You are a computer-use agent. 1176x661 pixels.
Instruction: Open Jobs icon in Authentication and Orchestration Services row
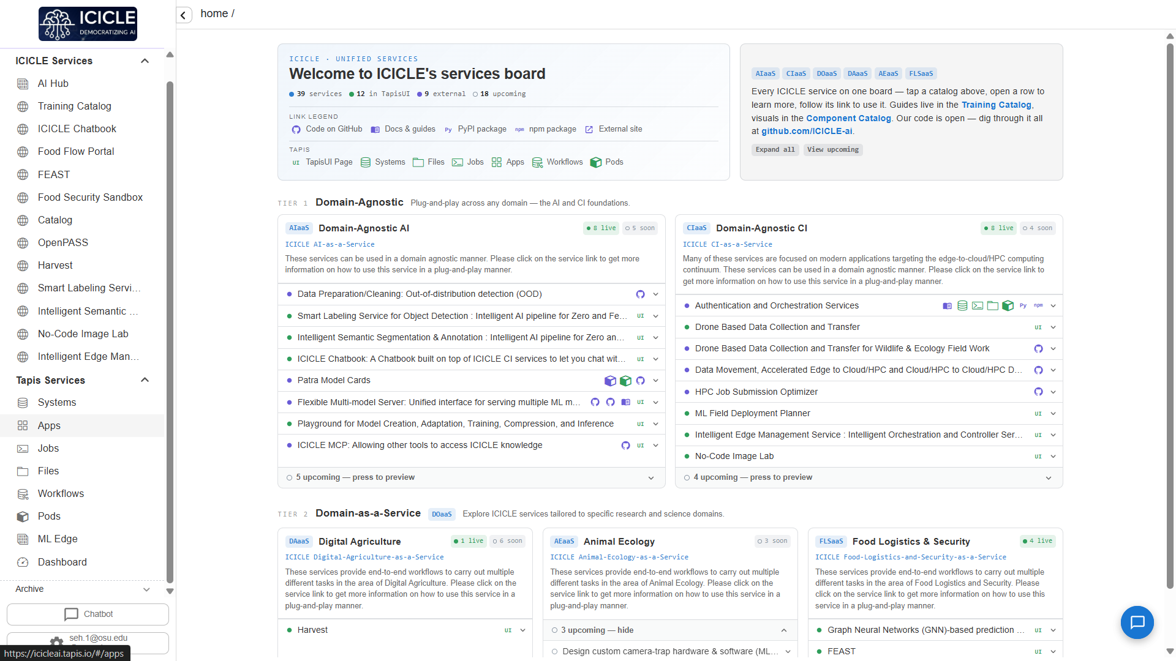(x=978, y=306)
